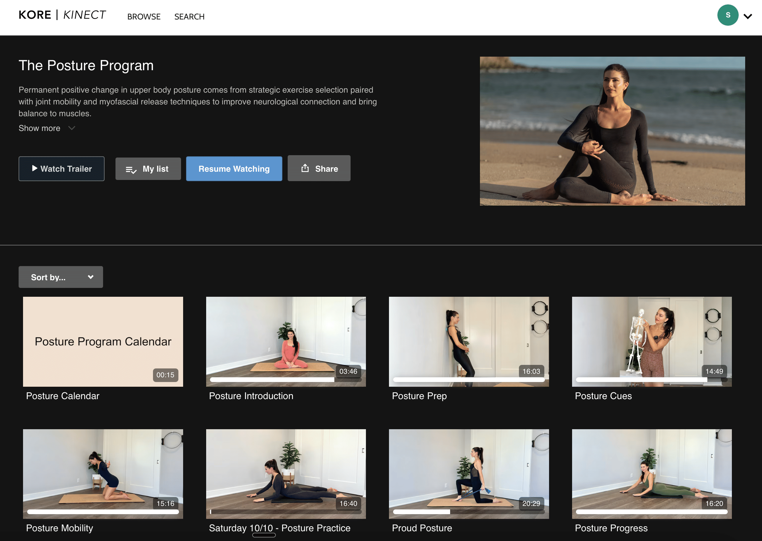Open the Proud Posture video thumbnail
The width and height of the screenshot is (762, 541).
pyautogui.click(x=469, y=474)
